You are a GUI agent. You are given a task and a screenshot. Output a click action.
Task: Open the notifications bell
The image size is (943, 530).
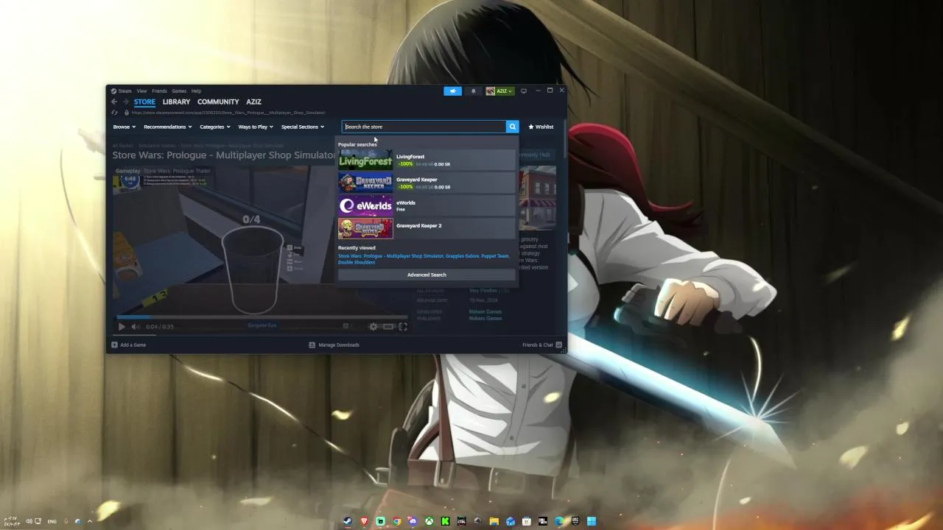[x=473, y=91]
